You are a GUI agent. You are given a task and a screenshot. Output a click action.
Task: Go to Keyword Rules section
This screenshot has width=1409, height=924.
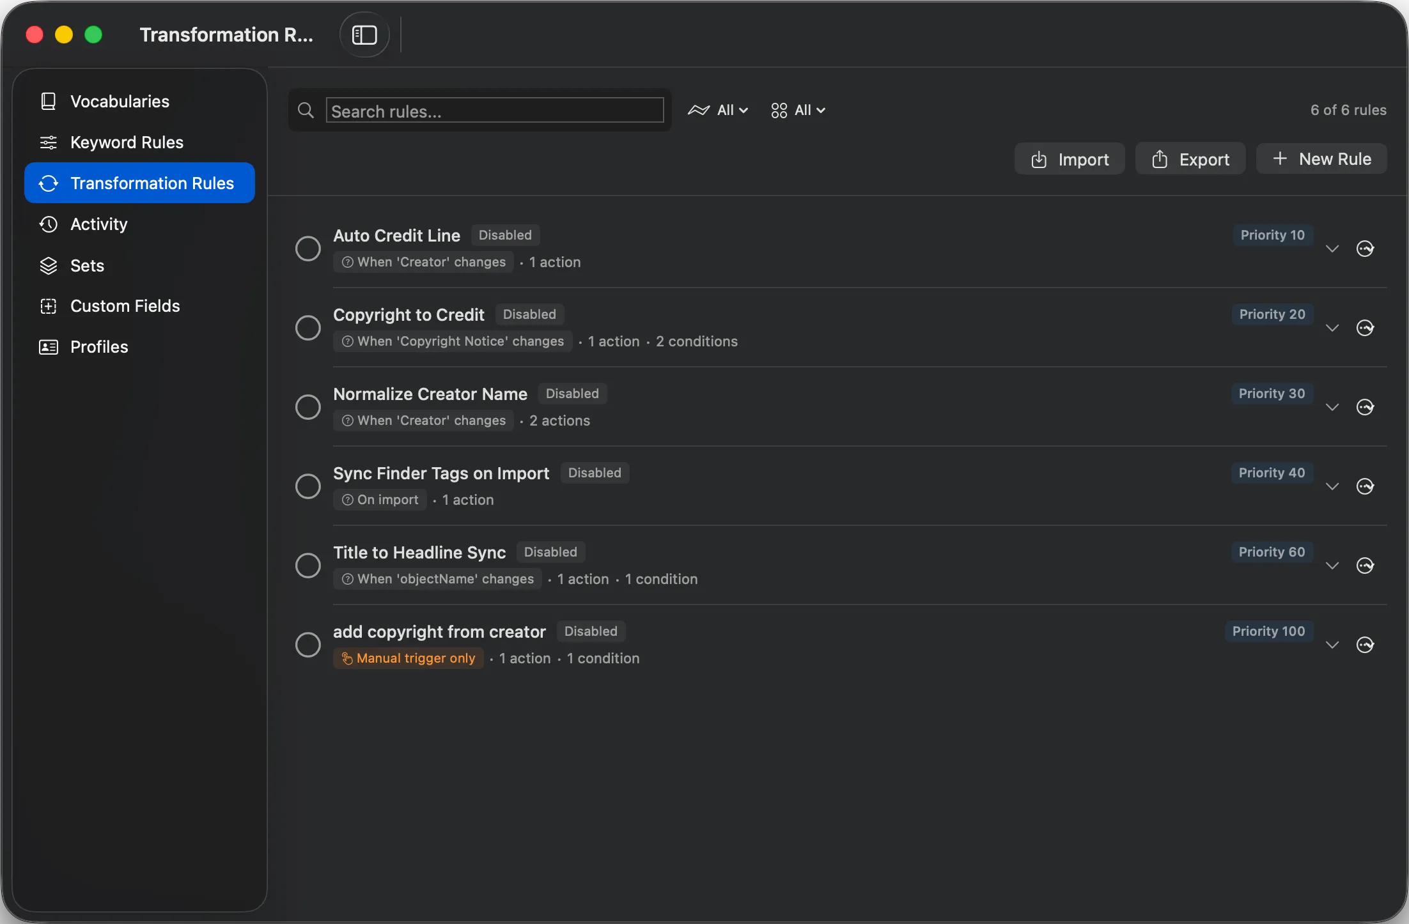tap(139, 142)
